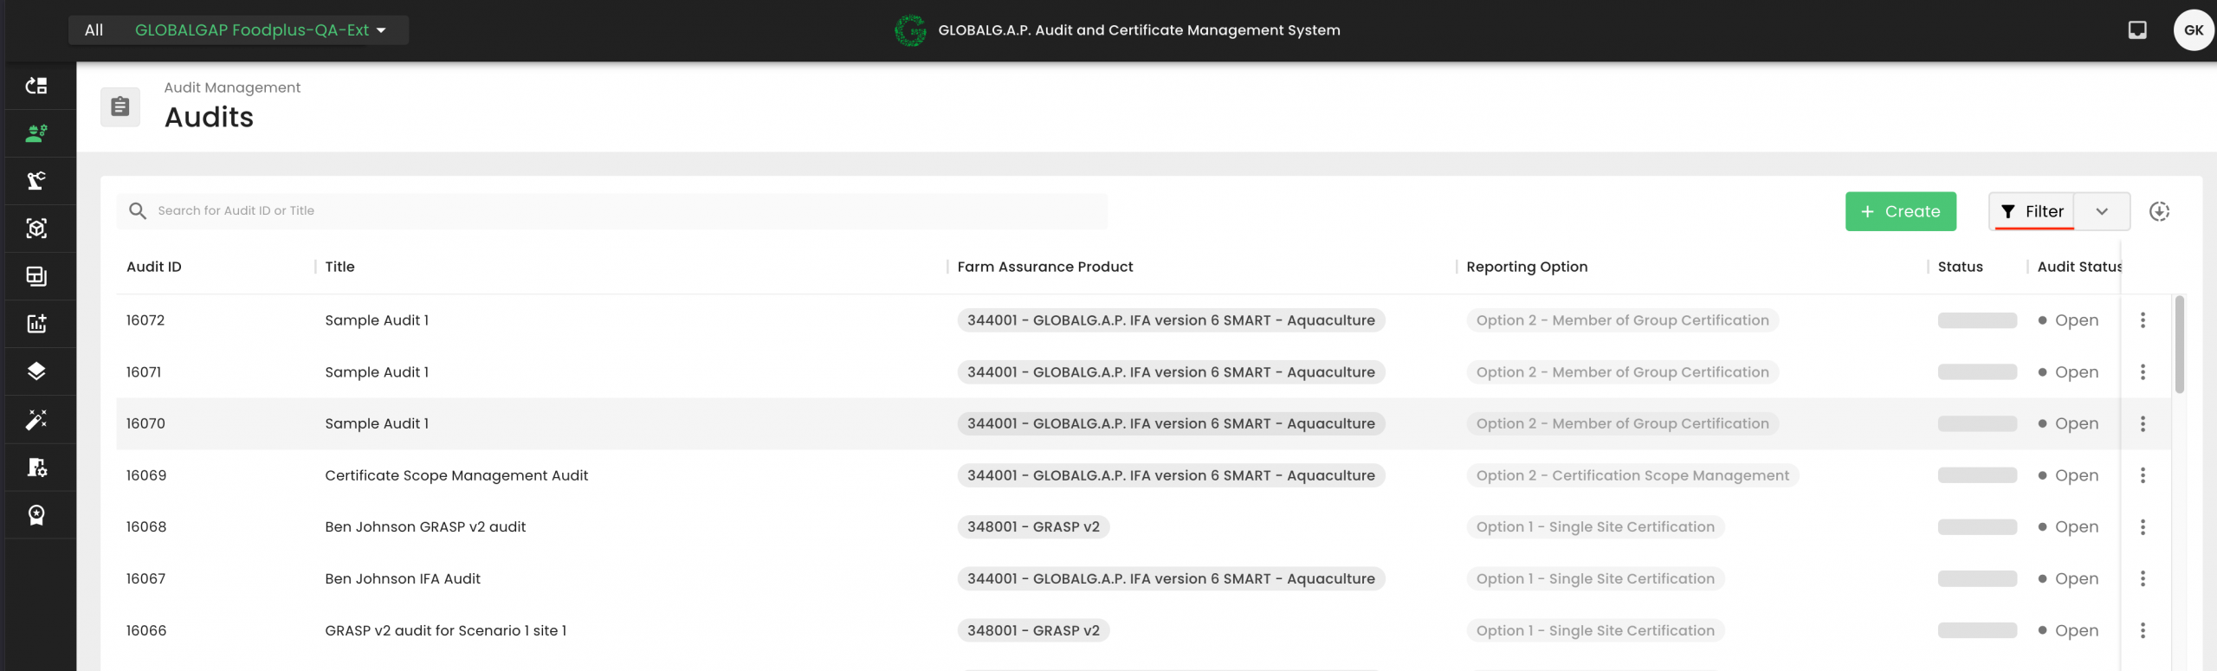Image resolution: width=2217 pixels, height=671 pixels.
Task: Click the Open audit status in row 16069
Action: click(2068, 475)
